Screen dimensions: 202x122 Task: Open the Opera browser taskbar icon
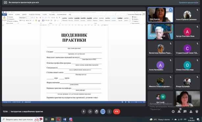pos(59,119)
